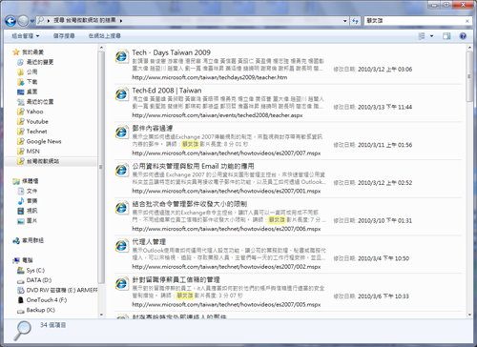Click inside the search input field

click(x=414, y=21)
